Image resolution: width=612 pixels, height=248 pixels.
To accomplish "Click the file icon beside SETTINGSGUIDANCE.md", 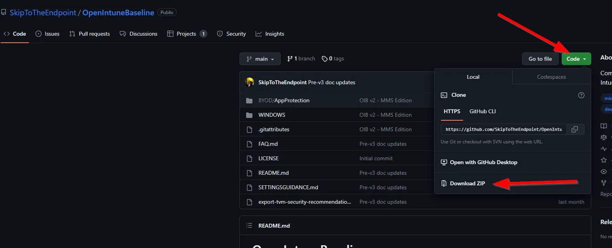I will [249, 187].
